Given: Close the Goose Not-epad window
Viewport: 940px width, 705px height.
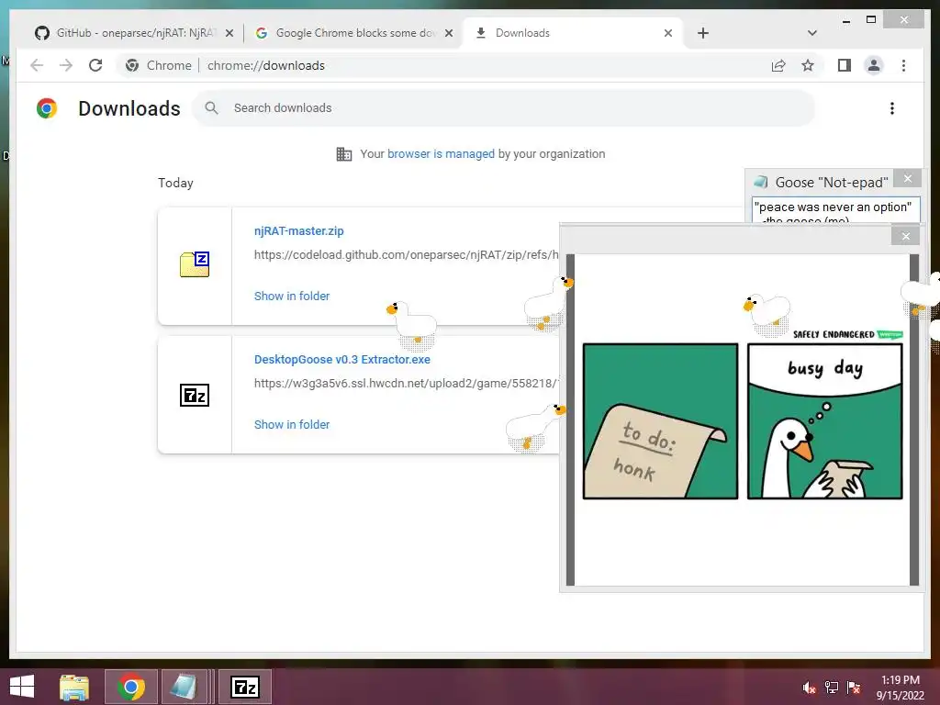Looking at the screenshot, I should pos(907,179).
